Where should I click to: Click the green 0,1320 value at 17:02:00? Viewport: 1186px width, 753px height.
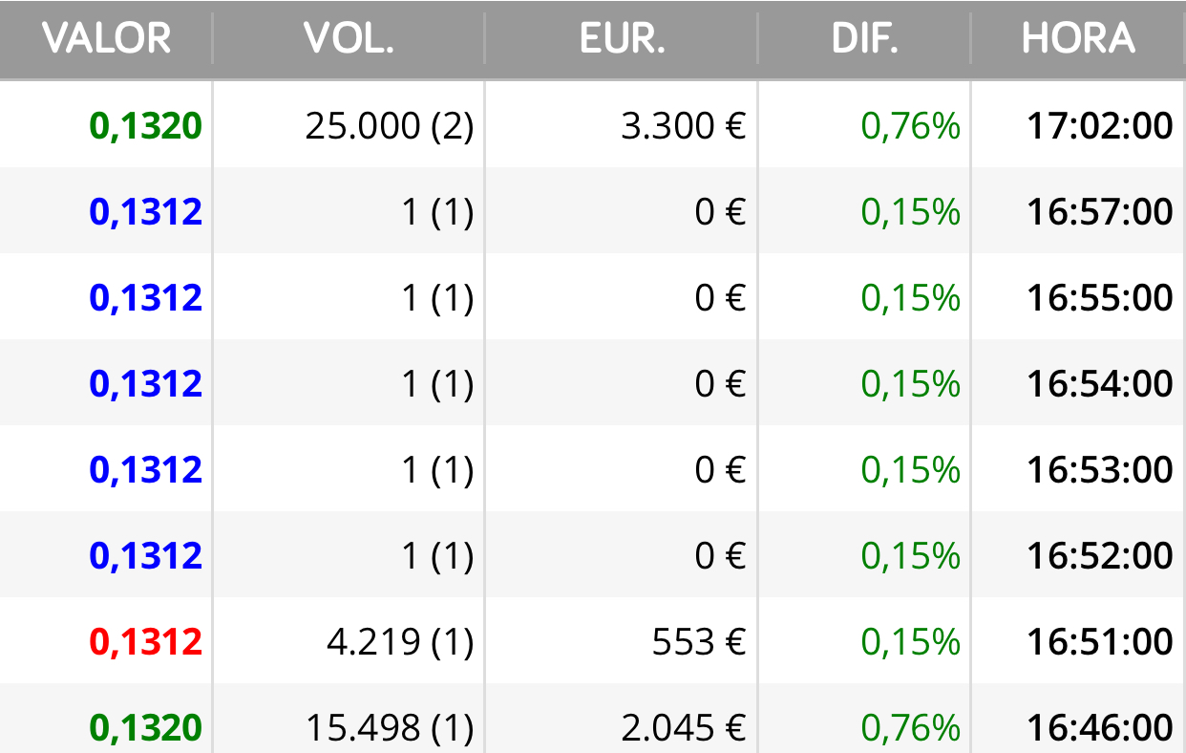pyautogui.click(x=146, y=125)
